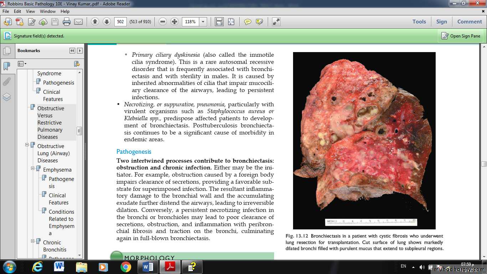Click the page number input field
The height and width of the screenshot is (274, 487).
[x=121, y=22]
